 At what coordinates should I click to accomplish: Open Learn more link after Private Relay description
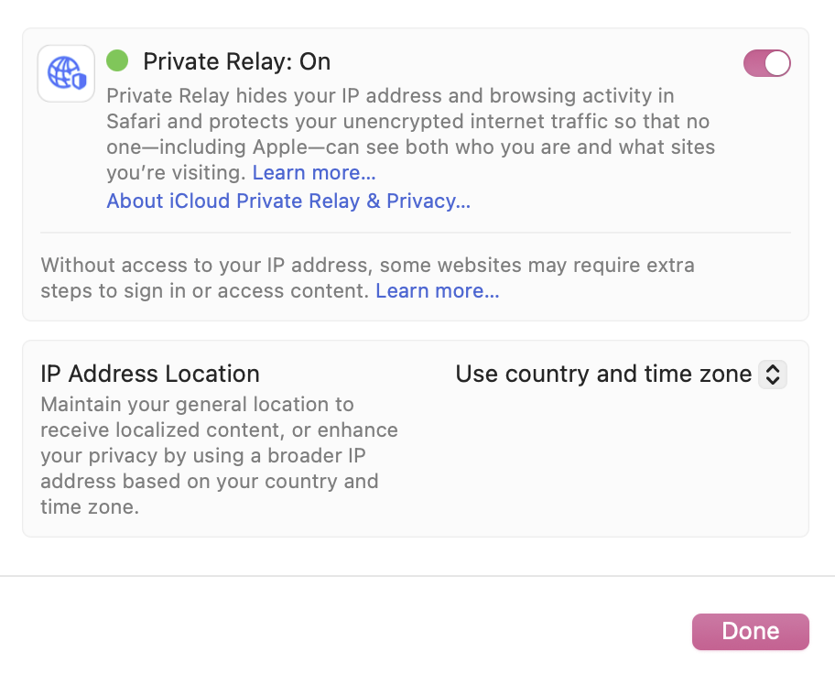(x=314, y=172)
